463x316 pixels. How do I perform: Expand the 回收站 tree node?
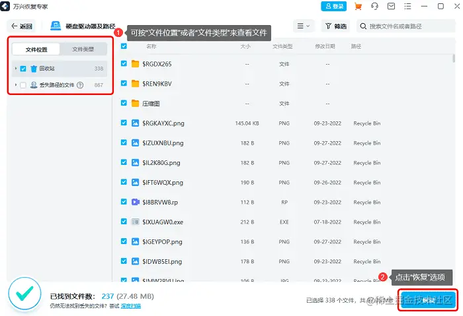tap(16, 69)
